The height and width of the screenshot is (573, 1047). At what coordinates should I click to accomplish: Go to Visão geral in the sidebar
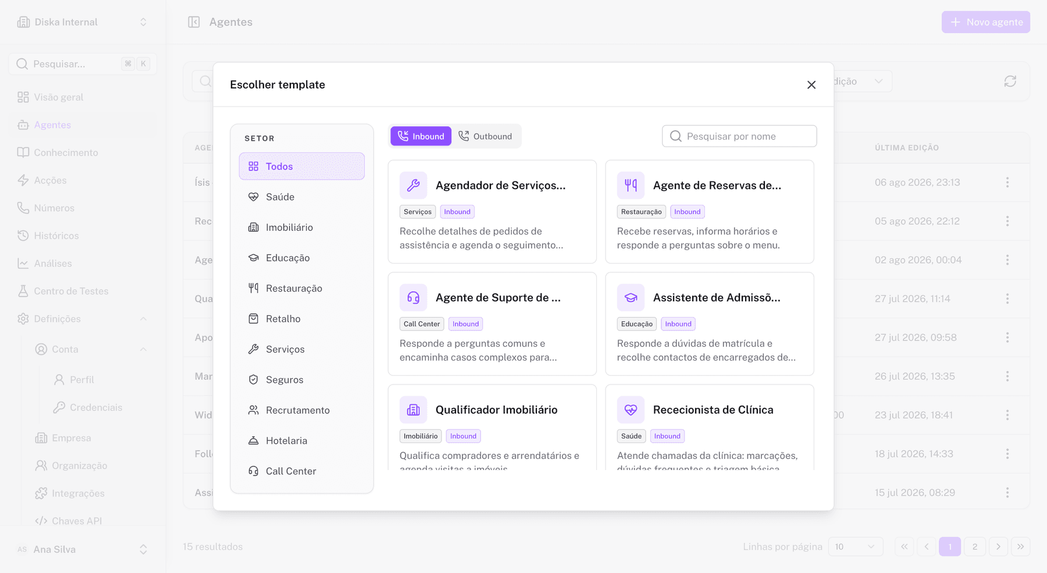coord(83,97)
